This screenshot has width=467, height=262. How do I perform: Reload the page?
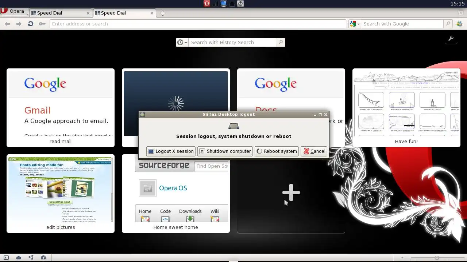point(31,24)
